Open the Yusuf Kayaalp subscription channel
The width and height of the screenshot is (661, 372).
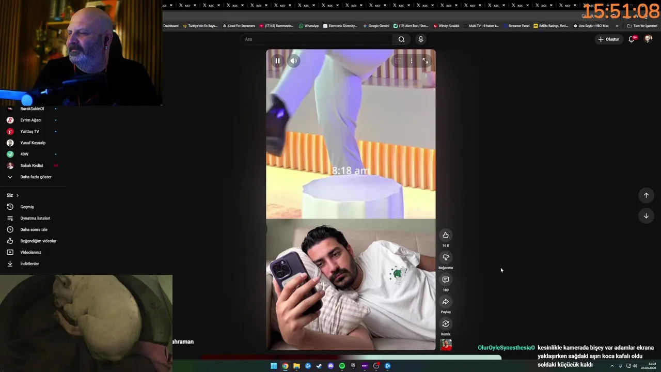[32, 143]
